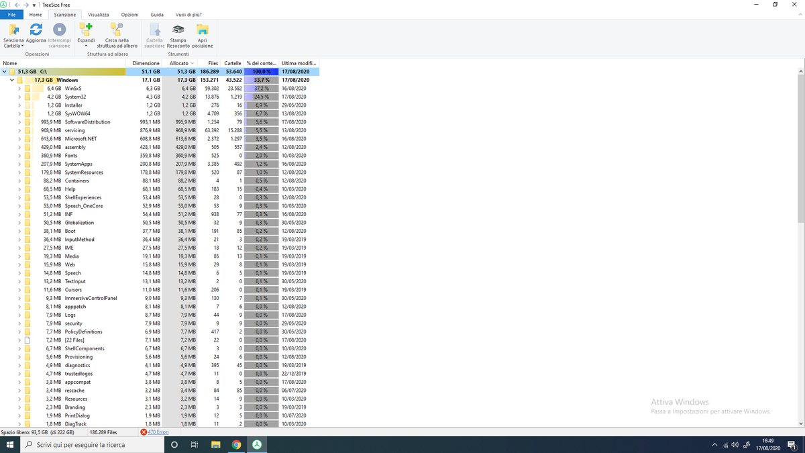Sort by the Dimensione column header
The height and width of the screenshot is (453, 805).
pyautogui.click(x=144, y=63)
